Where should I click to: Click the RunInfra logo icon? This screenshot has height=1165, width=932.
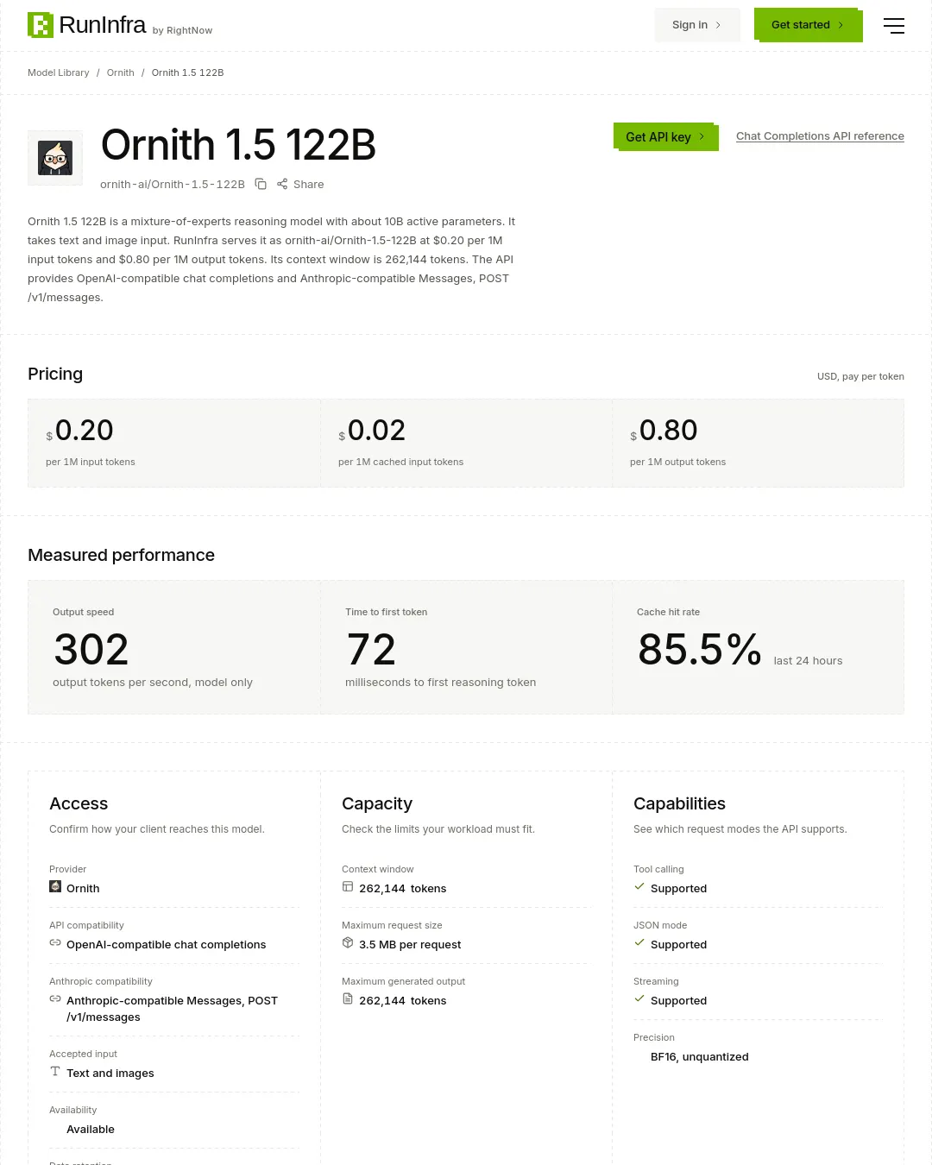(x=41, y=25)
